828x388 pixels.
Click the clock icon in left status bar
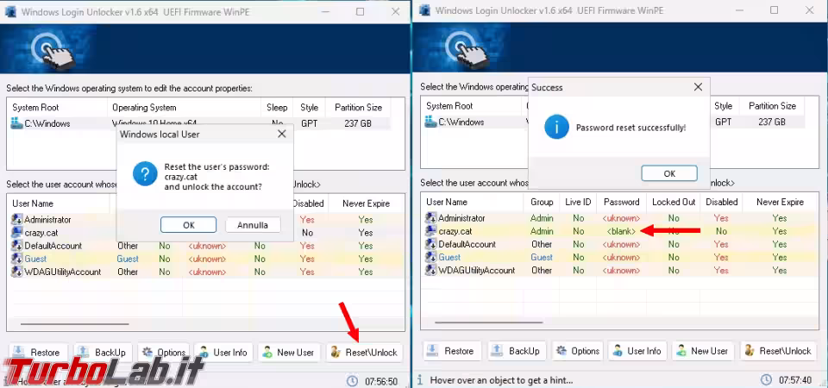pyautogui.click(x=352, y=380)
